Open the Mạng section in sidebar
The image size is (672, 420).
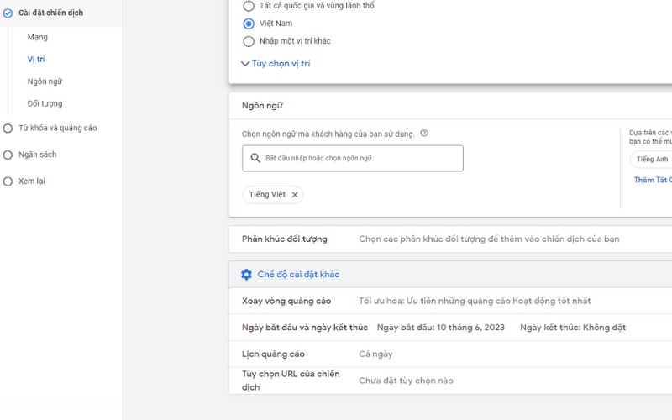coord(38,38)
